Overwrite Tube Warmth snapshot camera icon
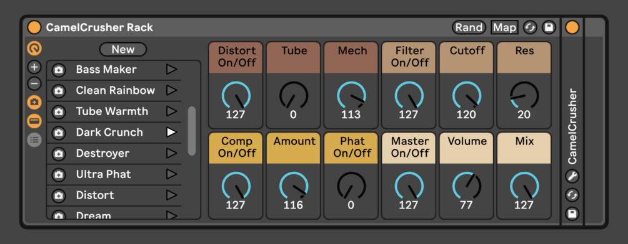Viewport: 628px width, 244px height. coord(59,111)
